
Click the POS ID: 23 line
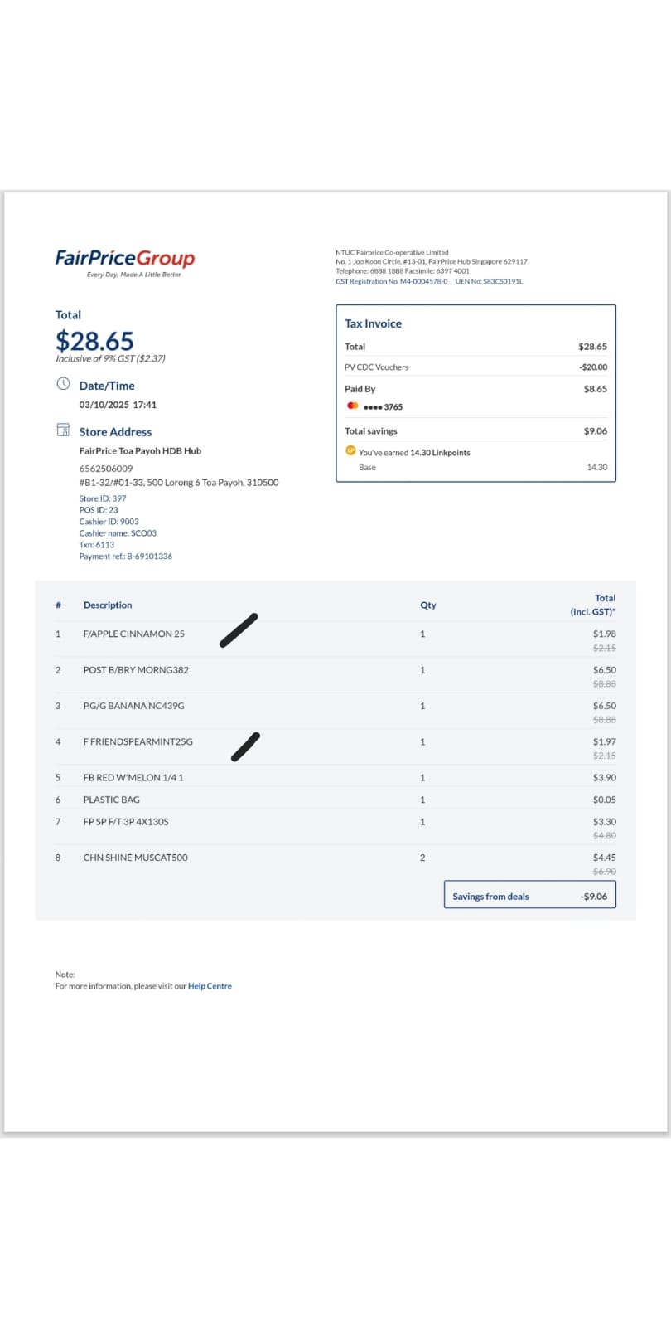coord(99,510)
